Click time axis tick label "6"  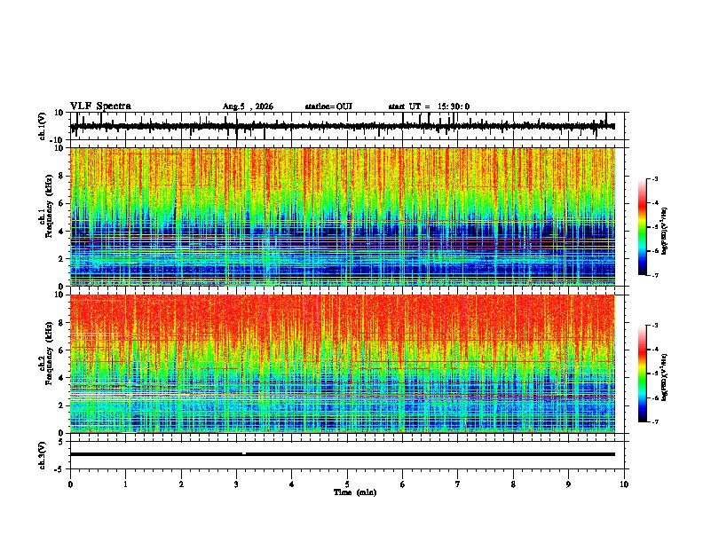coord(403,484)
